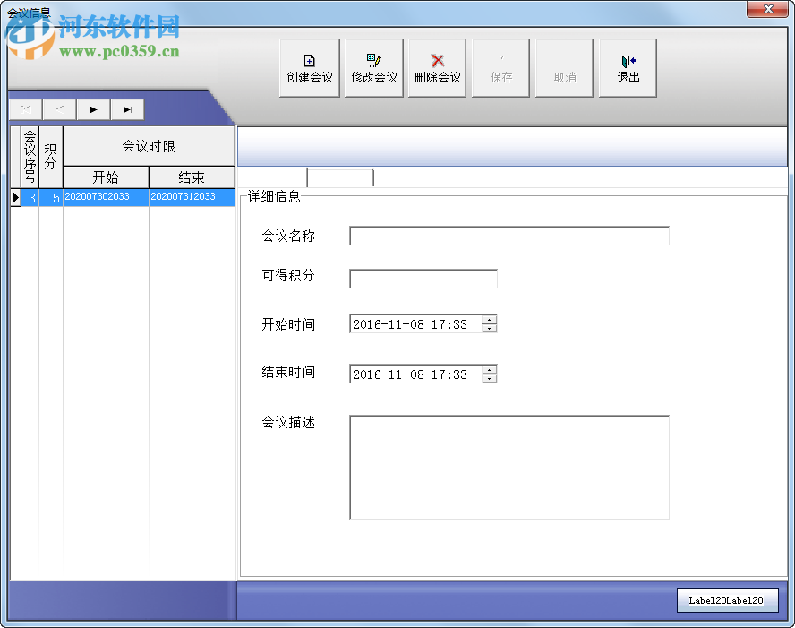Click the Label20Label20 button
Screen dimensions: 795x628
click(x=727, y=600)
